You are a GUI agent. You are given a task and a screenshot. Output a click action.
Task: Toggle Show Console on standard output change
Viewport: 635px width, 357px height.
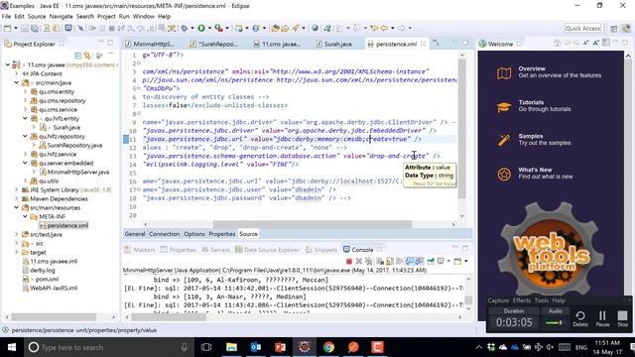(x=410, y=261)
